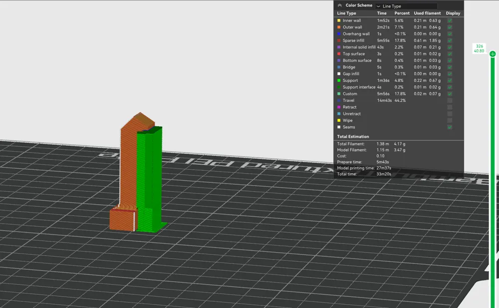This screenshot has width=499, height=308.
Task: Open the Line Type color scheme dropdown
Action: [x=406, y=6]
